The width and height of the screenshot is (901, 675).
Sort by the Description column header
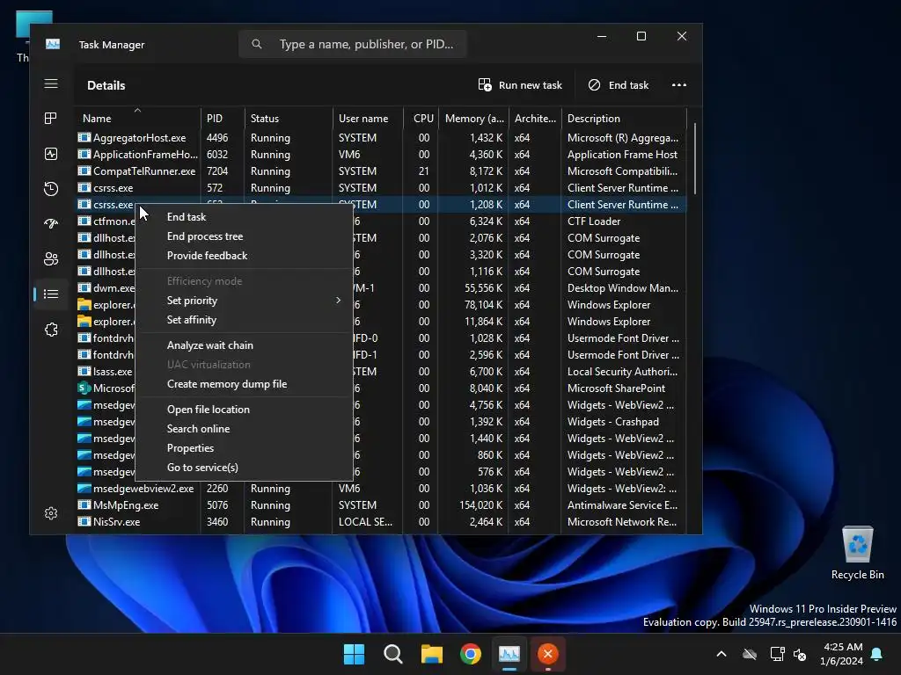624,119
